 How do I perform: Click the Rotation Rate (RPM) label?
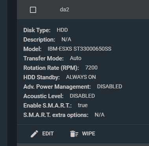[x=51, y=68]
